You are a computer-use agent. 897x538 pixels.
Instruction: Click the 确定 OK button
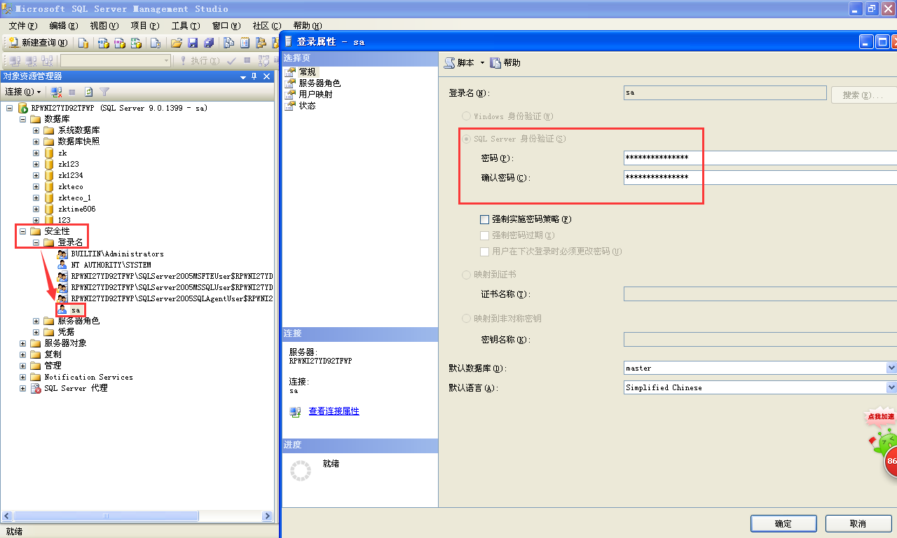pos(783,524)
